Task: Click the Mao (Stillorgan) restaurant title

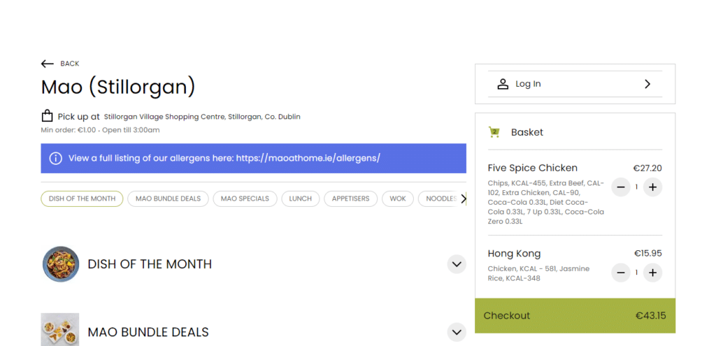Action: pyautogui.click(x=118, y=87)
